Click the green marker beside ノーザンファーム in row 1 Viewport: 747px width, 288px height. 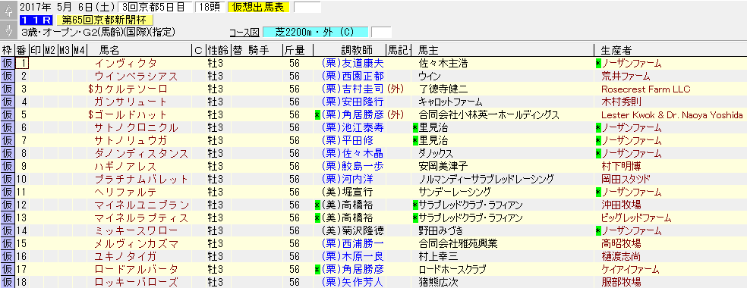tap(598, 63)
